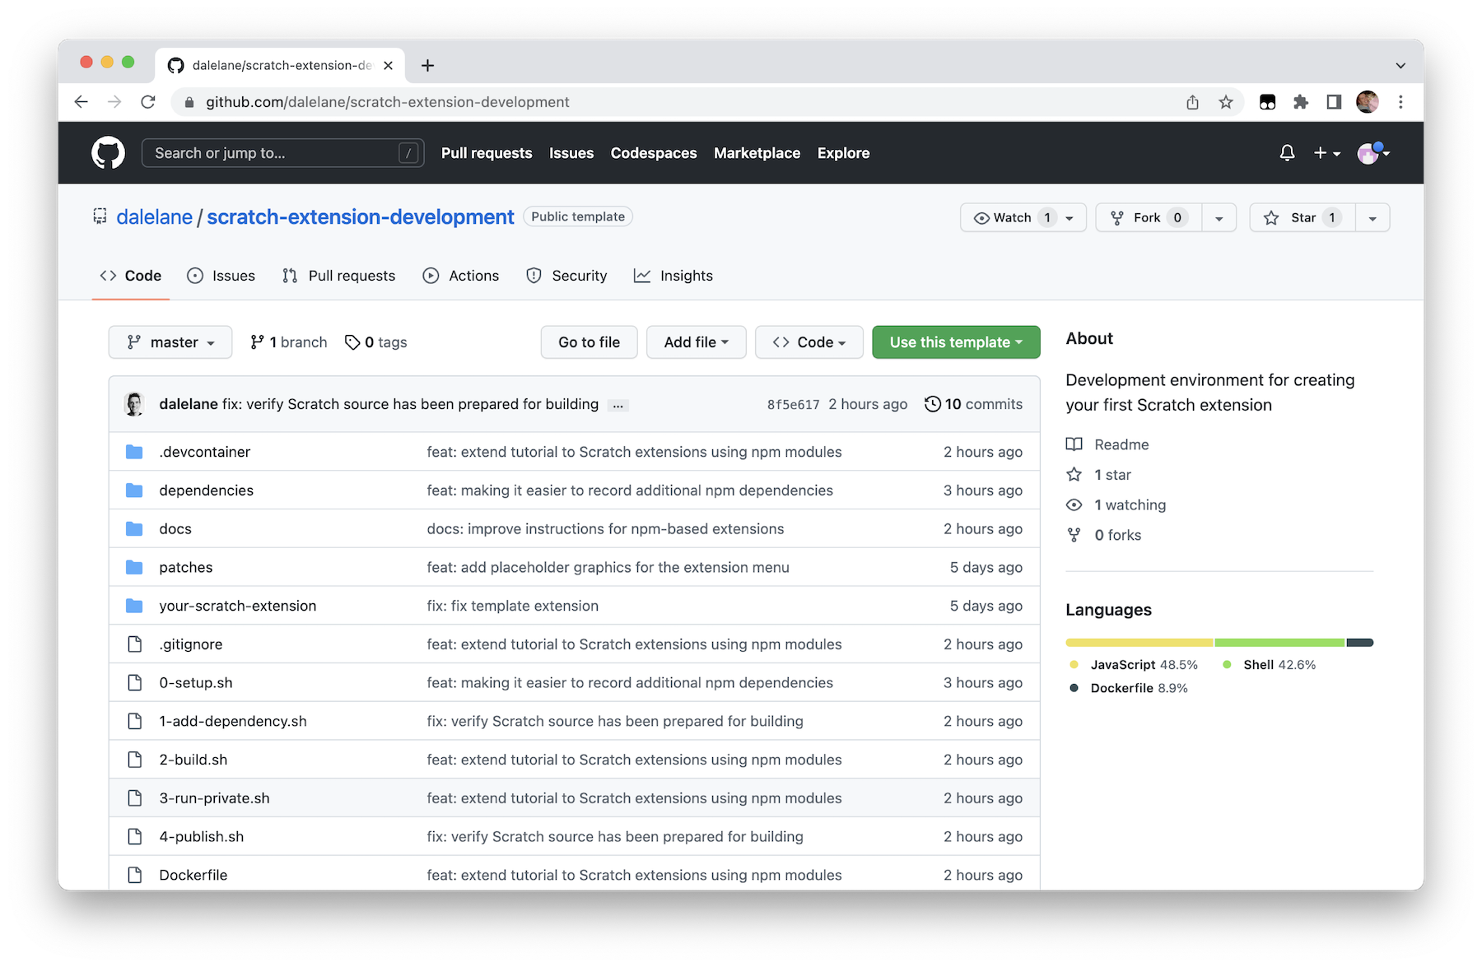Open the Marketplace menu item
Screen dimensions: 1482x967
(x=757, y=153)
